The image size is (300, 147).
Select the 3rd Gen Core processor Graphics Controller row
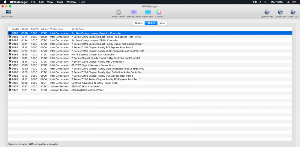[150, 33]
